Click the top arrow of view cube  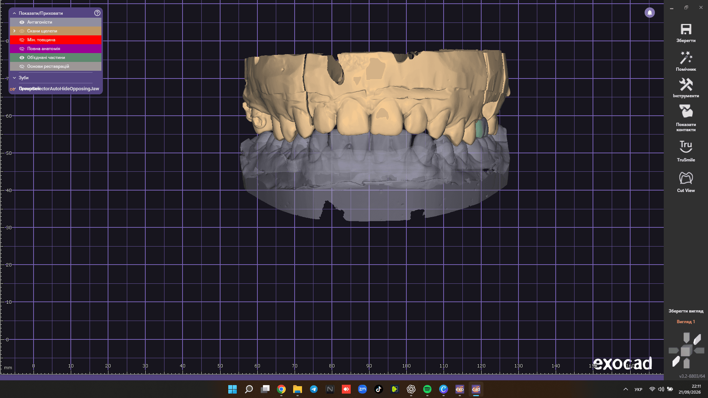click(686, 337)
